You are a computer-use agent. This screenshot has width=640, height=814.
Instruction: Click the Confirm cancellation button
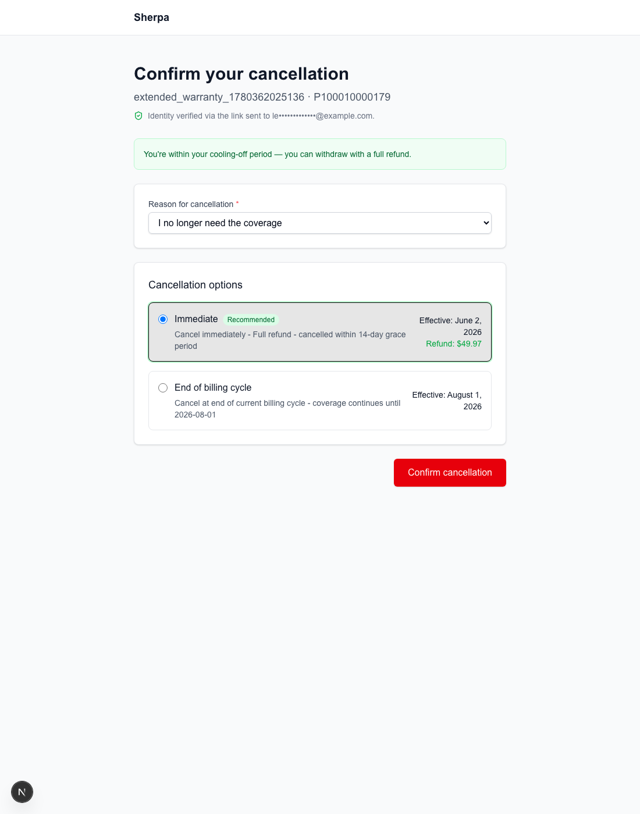point(450,473)
